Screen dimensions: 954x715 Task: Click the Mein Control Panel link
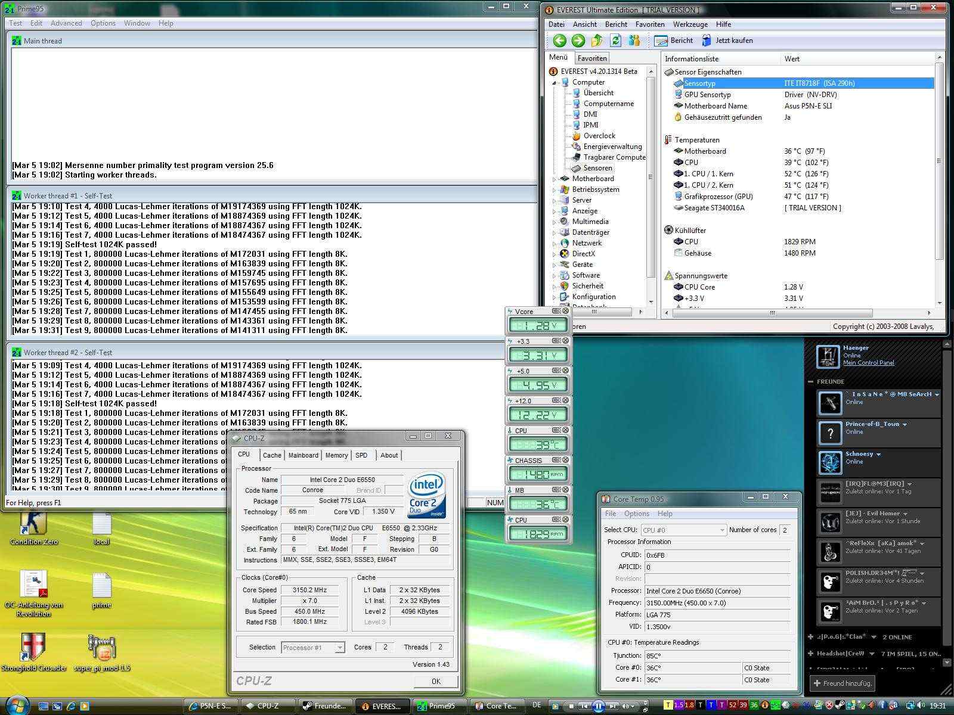[868, 363]
